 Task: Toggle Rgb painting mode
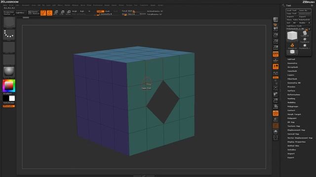[x=82, y=11]
